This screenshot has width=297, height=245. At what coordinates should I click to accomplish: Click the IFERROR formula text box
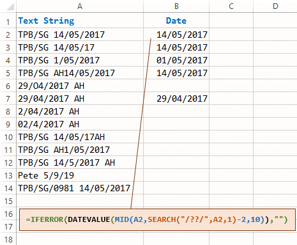(157, 219)
